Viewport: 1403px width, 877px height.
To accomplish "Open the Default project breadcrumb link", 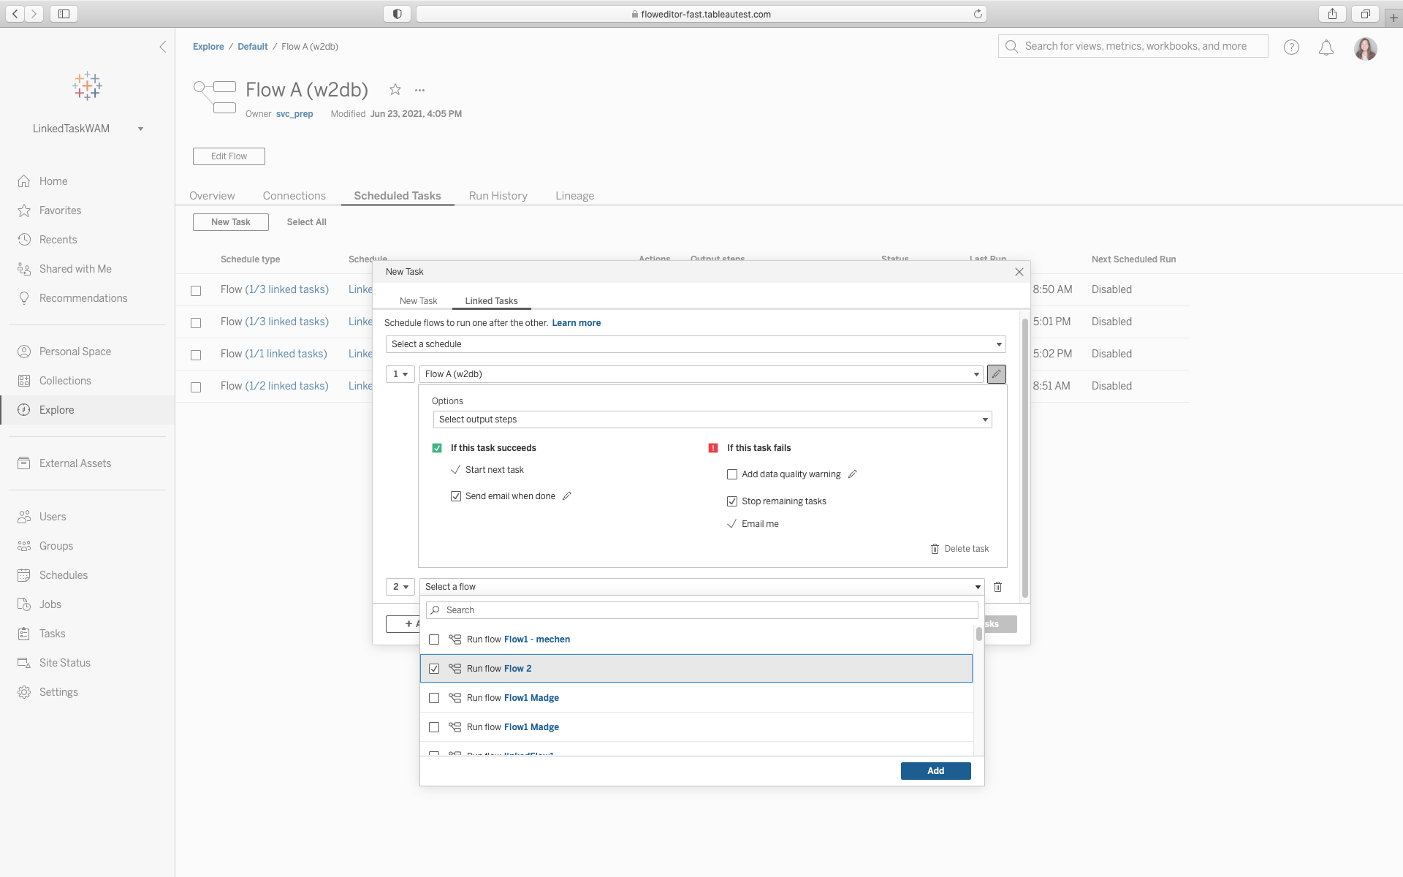I will (x=253, y=47).
